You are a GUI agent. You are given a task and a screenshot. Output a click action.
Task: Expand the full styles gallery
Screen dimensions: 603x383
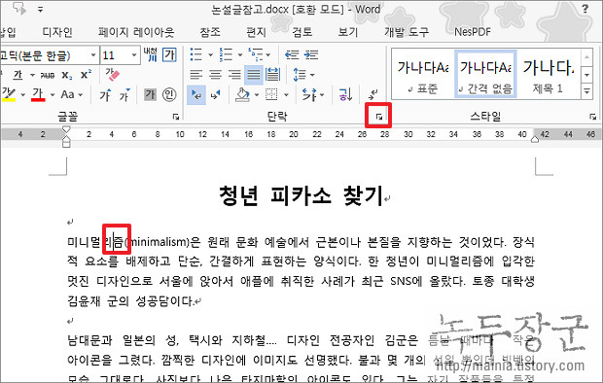pos(586,91)
